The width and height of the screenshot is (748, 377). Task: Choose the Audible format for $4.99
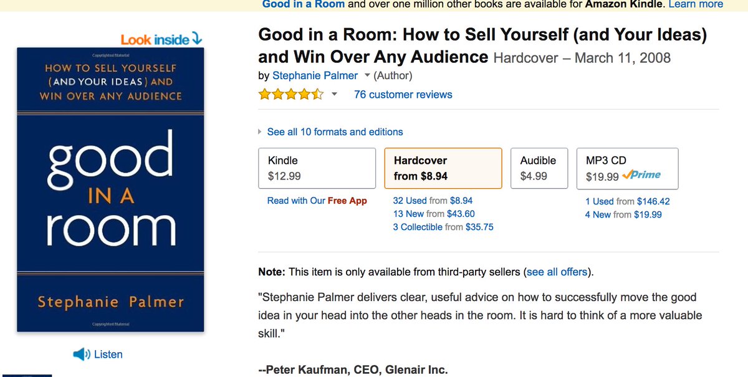point(539,168)
